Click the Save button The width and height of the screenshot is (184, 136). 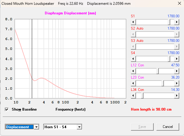click(x=142, y=127)
